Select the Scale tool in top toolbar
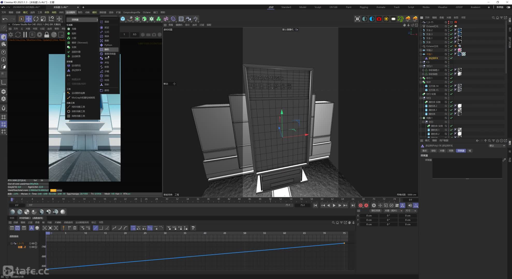 [43, 19]
